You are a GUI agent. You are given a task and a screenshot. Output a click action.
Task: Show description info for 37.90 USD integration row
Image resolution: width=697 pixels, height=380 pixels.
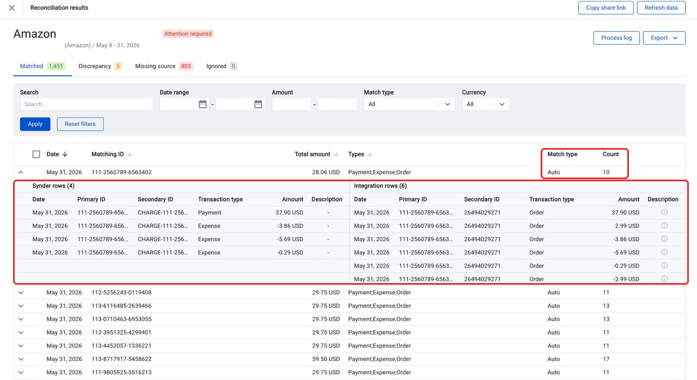[x=664, y=212]
